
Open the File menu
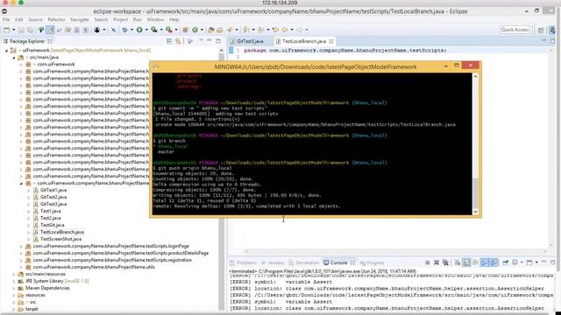(6, 19)
